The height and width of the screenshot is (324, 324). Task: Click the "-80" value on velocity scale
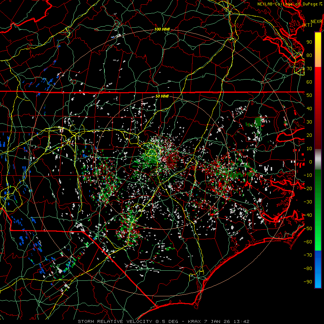308,269
